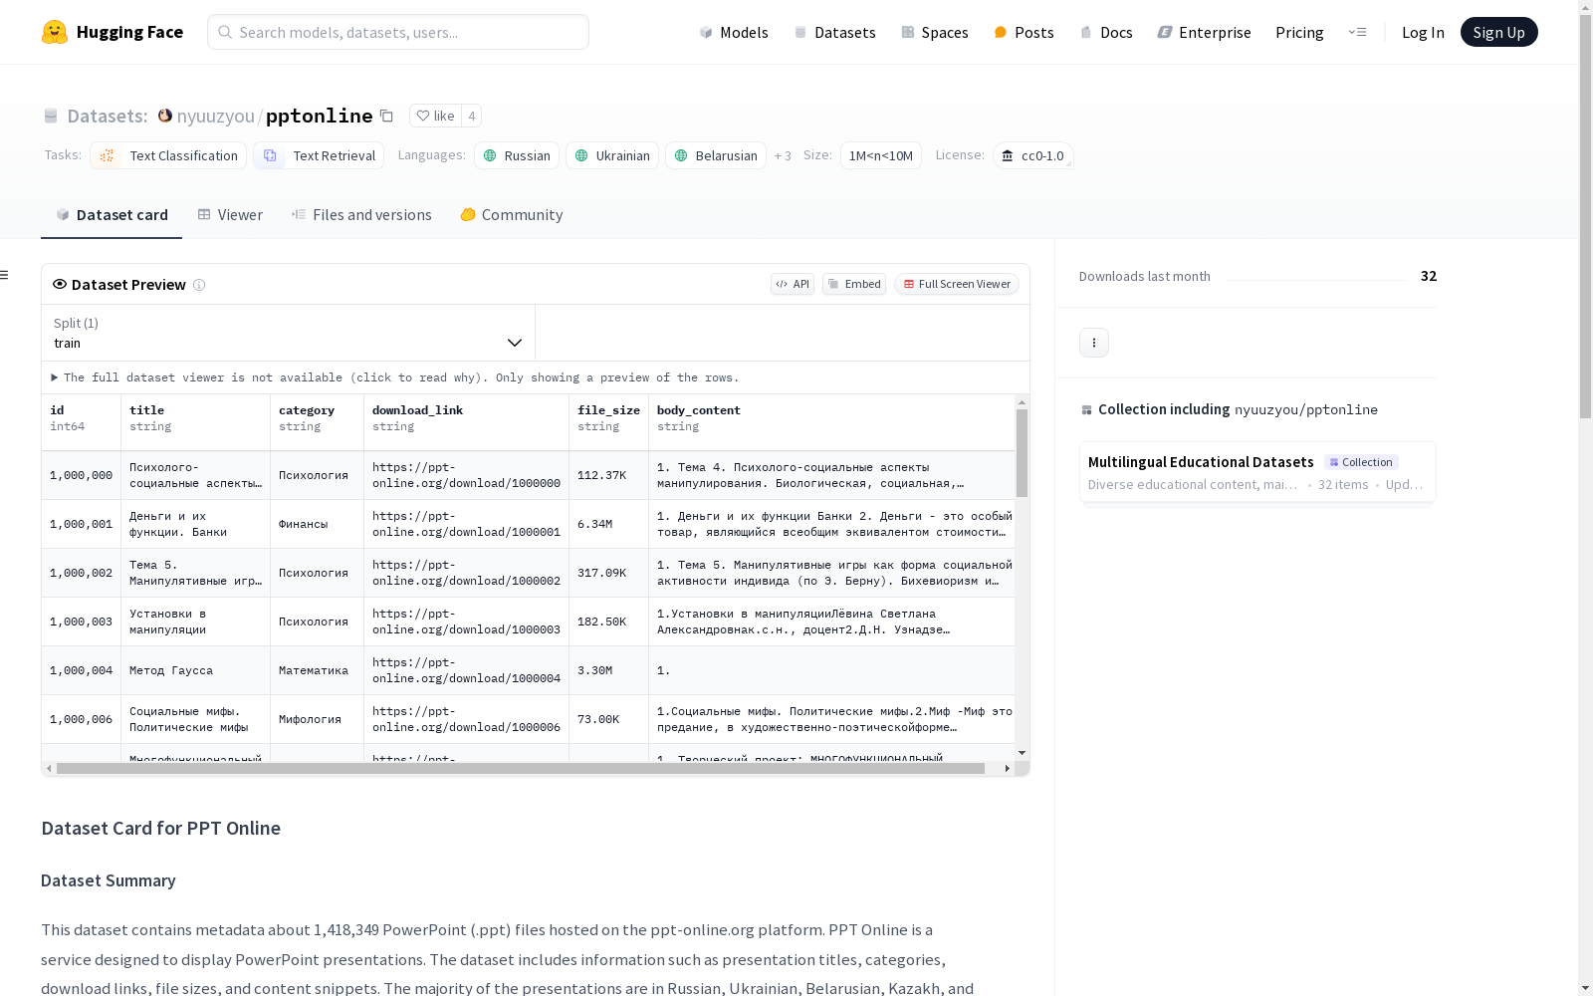Screen dimensions: 1593x996
Task: Click the dataset preview info icon
Action: [x=199, y=285]
